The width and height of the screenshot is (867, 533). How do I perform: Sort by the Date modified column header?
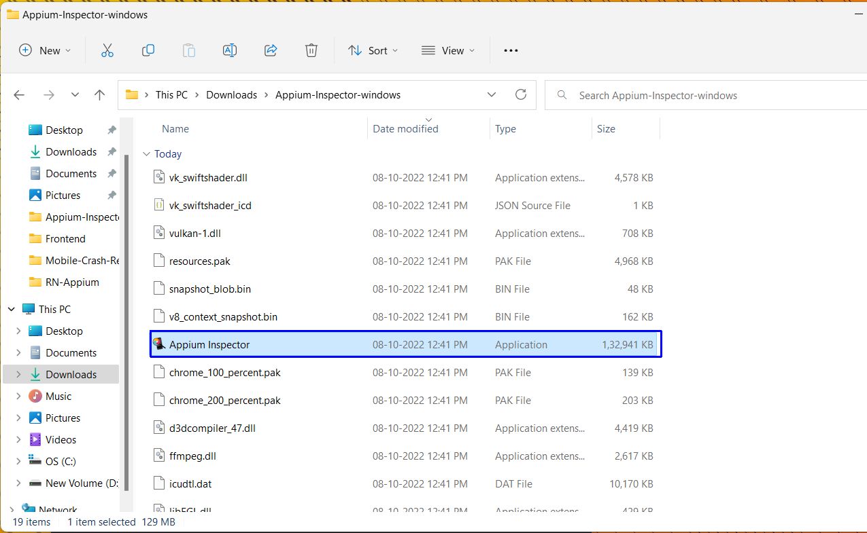click(405, 128)
